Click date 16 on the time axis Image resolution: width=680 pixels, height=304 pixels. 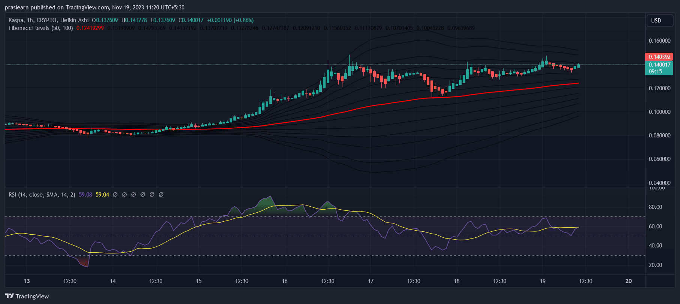click(x=285, y=281)
